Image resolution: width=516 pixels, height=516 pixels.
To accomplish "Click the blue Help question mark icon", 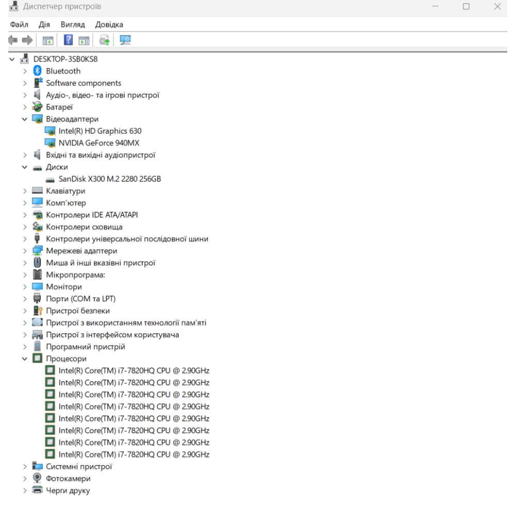I will click(x=68, y=40).
